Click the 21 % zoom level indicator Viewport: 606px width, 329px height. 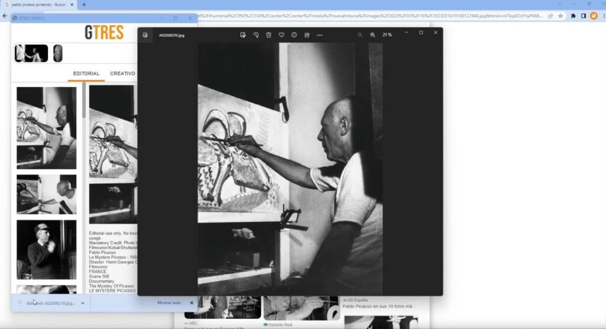click(387, 35)
